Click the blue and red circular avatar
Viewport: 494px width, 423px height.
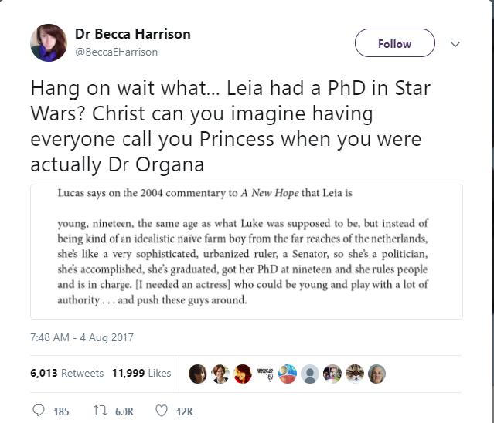(287, 374)
